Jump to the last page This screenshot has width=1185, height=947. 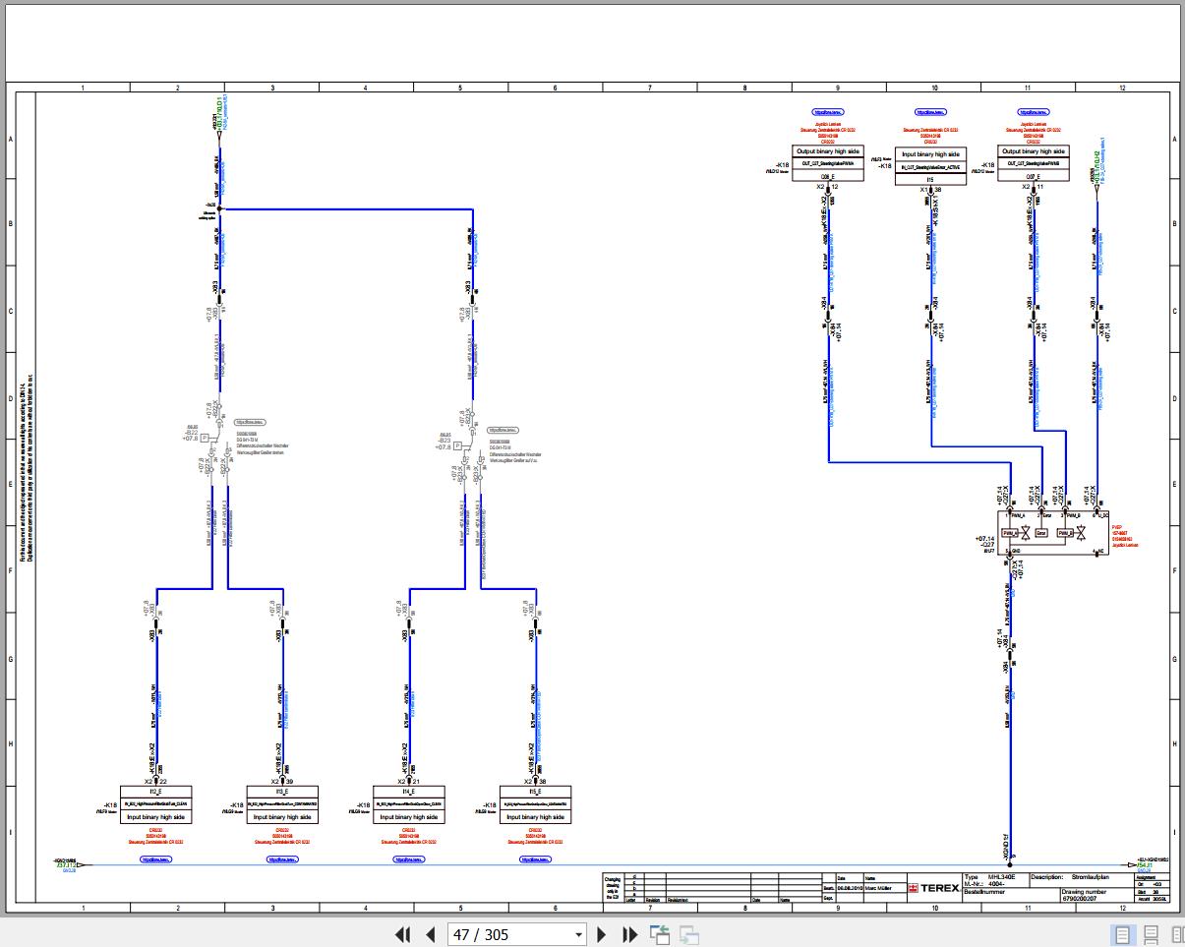(x=630, y=934)
